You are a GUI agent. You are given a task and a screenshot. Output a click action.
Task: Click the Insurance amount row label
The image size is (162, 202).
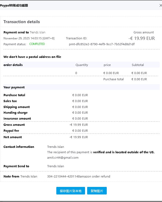(x=17, y=119)
